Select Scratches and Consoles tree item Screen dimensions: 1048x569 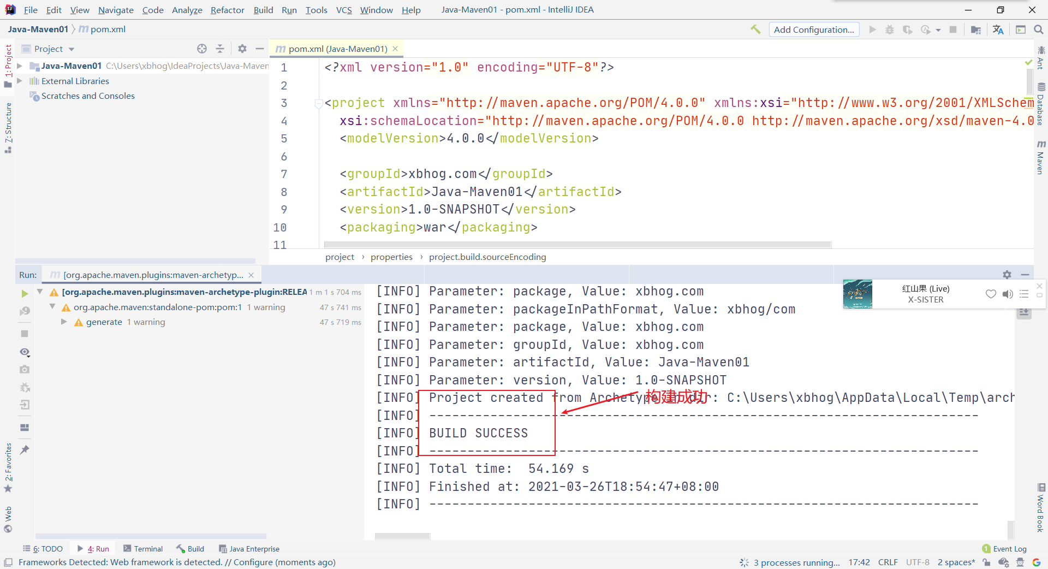[88, 96]
